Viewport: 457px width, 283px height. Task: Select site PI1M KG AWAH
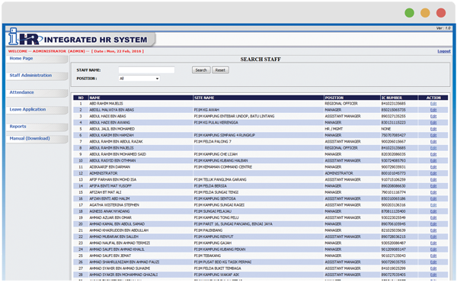(206, 110)
